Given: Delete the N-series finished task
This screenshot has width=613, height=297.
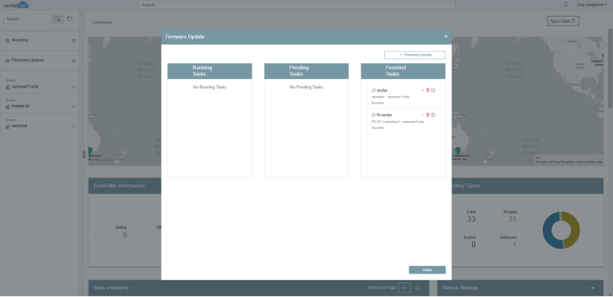Looking at the screenshot, I should point(428,115).
